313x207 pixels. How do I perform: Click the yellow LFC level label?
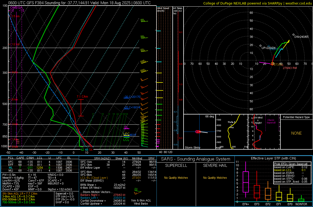click(126, 134)
